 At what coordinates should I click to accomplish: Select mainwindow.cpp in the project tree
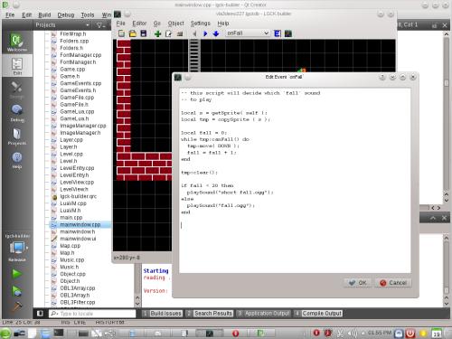pyautogui.click(x=80, y=224)
